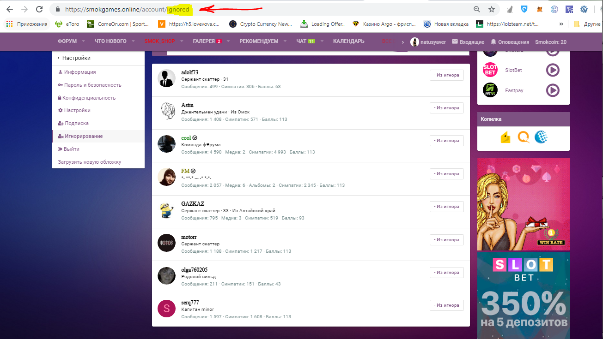Remove FM from ignore list
Image resolution: width=603 pixels, height=339 pixels.
coord(446,173)
